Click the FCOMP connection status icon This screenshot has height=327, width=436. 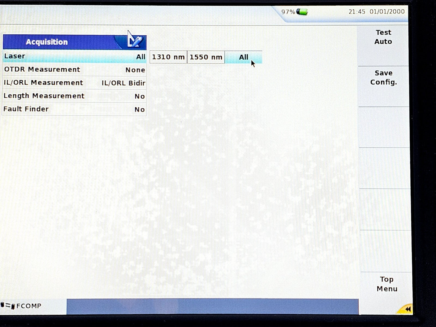coord(8,306)
